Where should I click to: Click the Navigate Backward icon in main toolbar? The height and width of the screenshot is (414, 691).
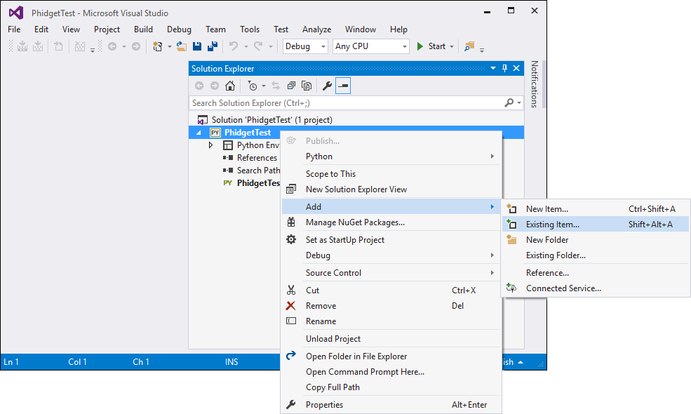[x=112, y=46]
